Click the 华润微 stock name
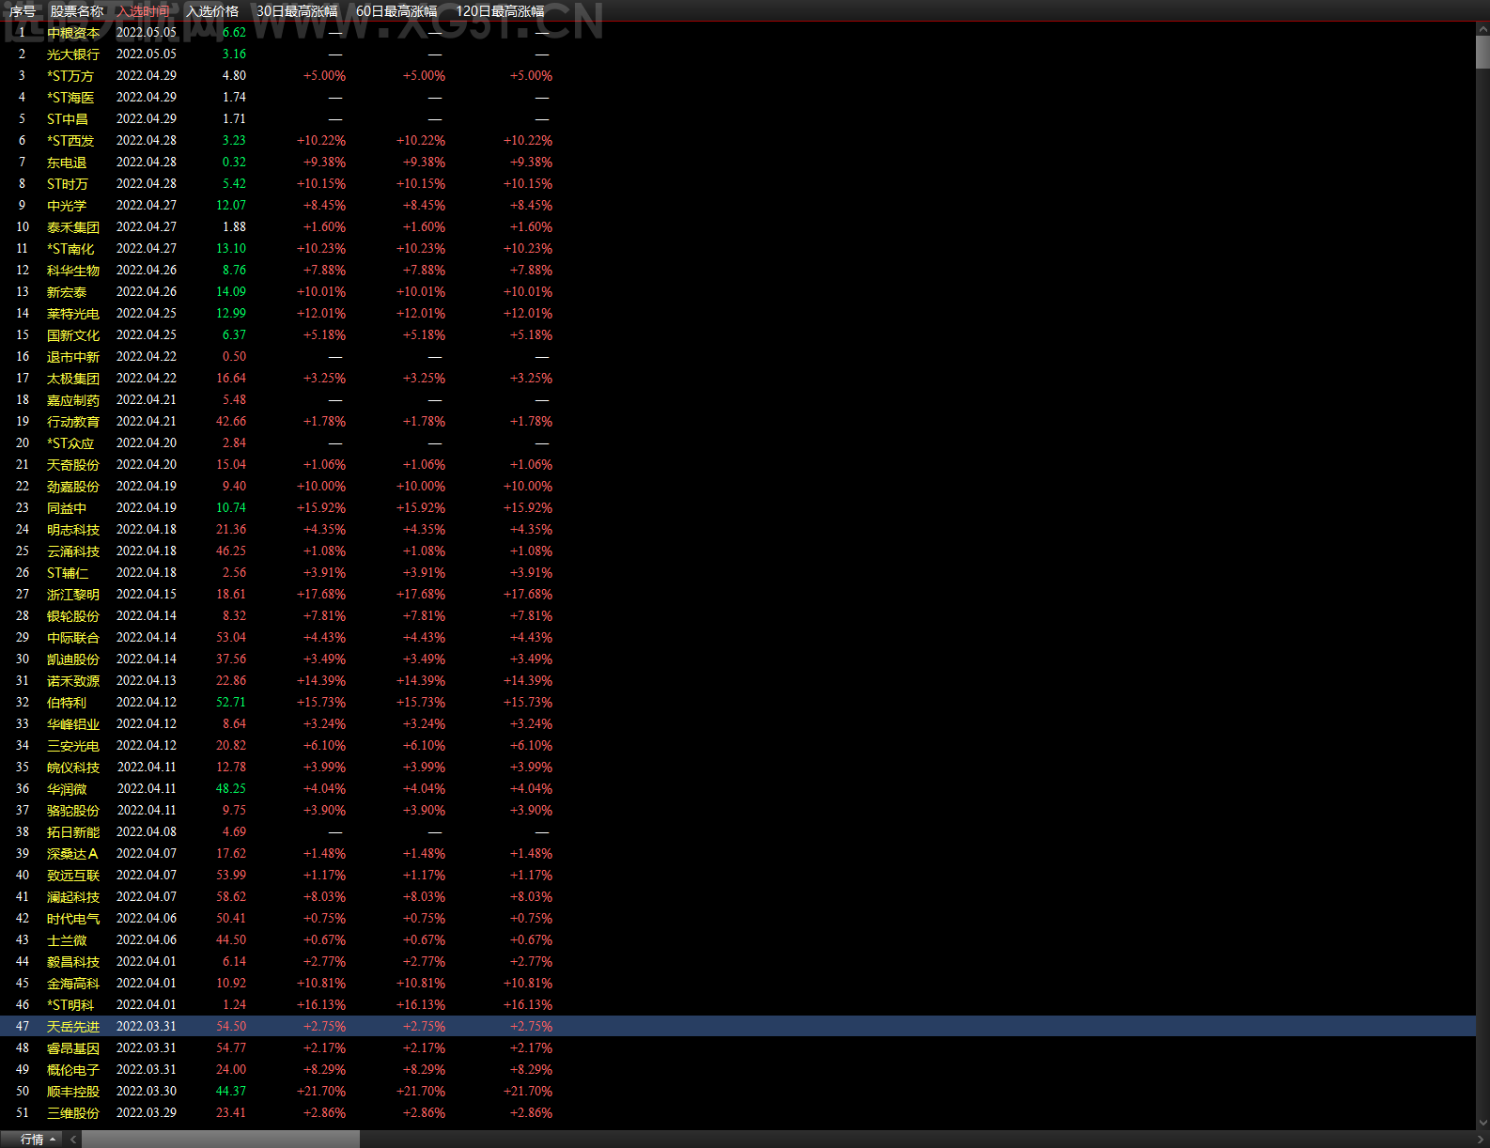 pyautogui.click(x=67, y=789)
